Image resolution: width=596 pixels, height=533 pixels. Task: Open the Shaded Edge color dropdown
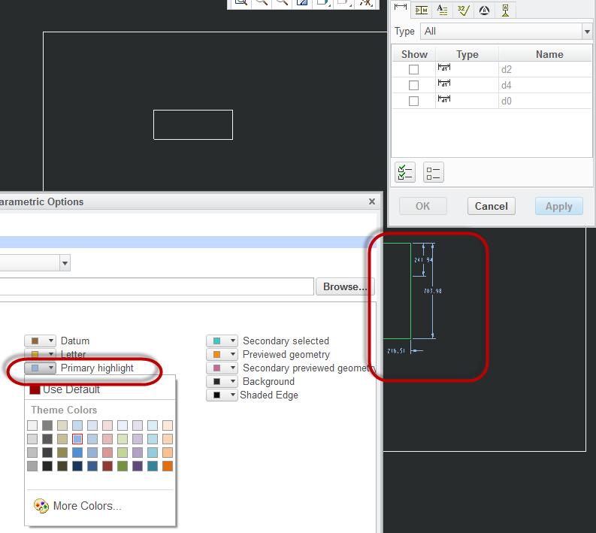(222, 395)
